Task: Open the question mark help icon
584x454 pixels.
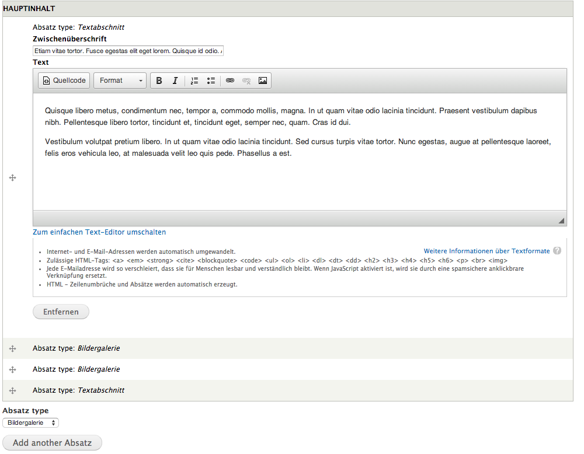Action: (x=557, y=250)
